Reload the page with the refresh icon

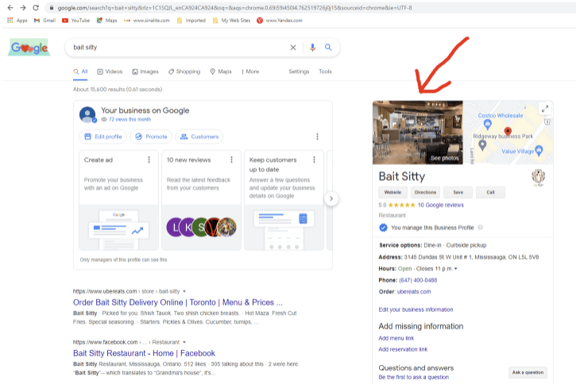point(36,7)
